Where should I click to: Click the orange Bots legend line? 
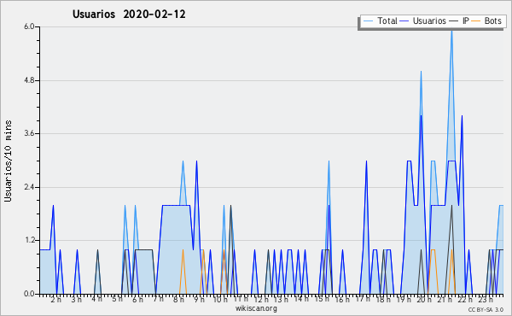[x=476, y=21]
